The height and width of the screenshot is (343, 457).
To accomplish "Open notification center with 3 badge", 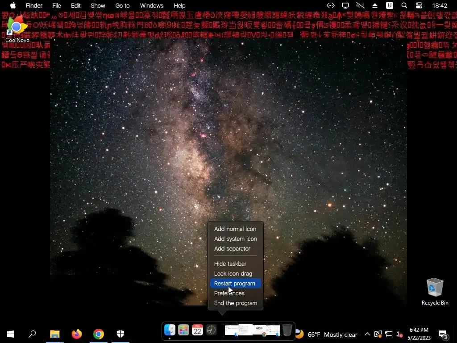I will click(443, 334).
